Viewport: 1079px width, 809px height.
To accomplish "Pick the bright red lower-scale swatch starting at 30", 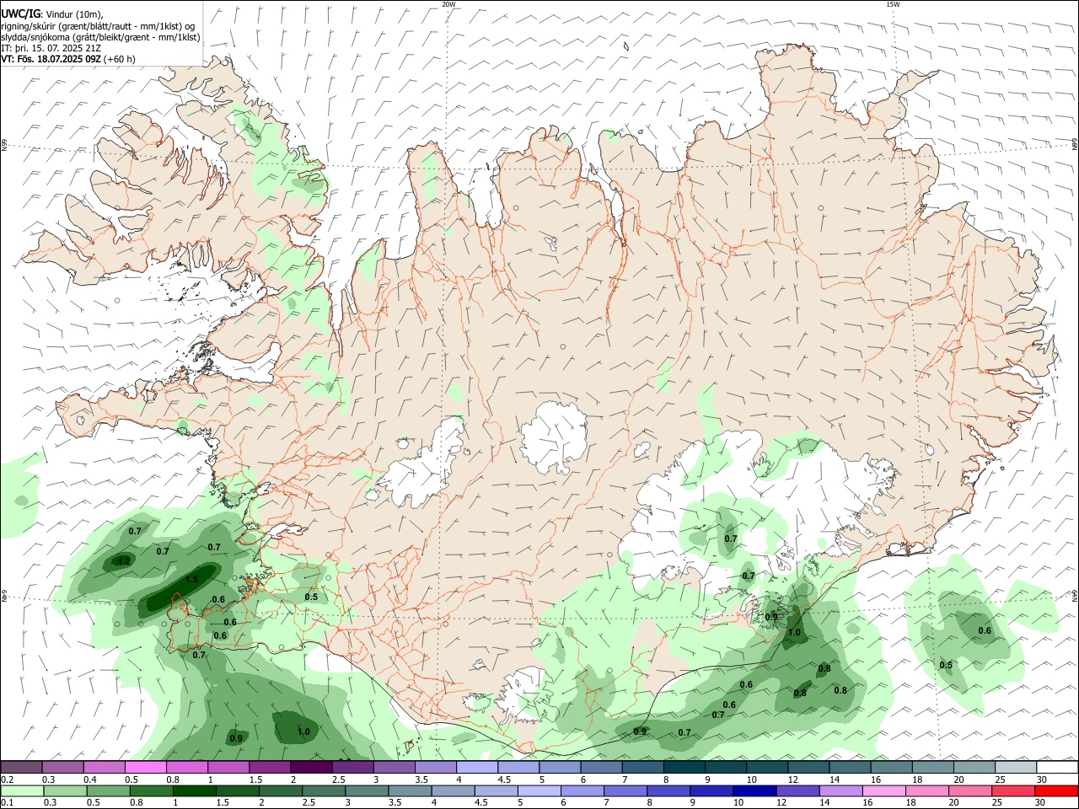I will coord(1057,791).
